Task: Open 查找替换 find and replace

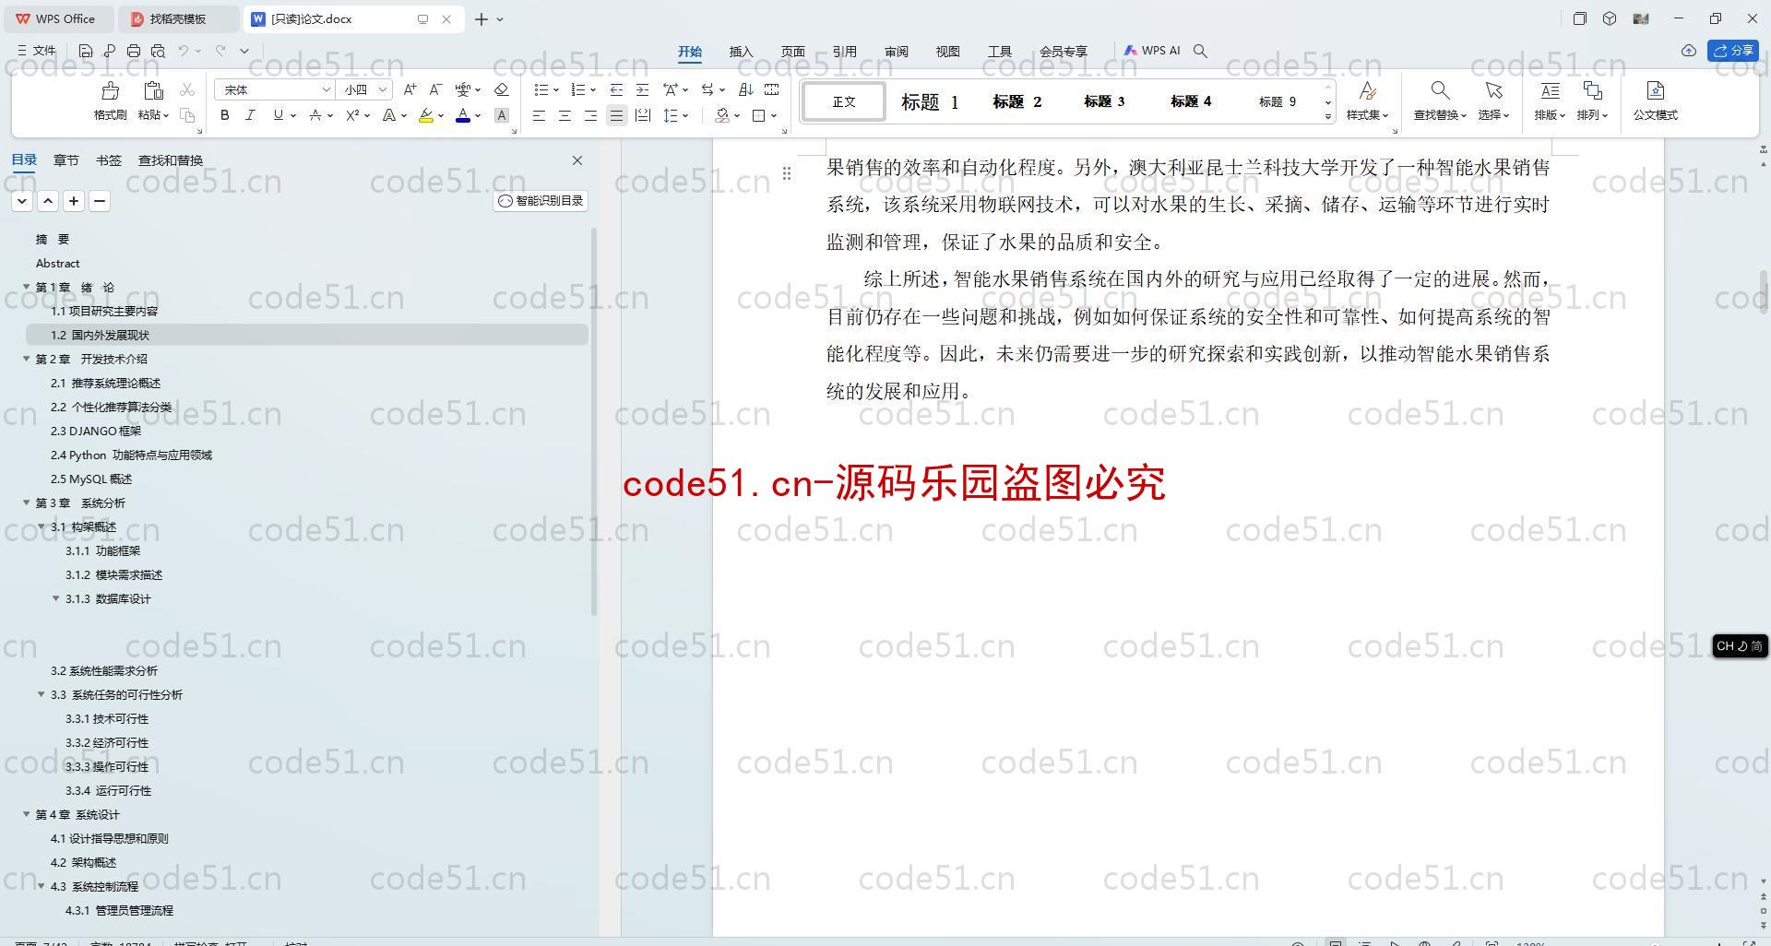Action: tap(1440, 101)
